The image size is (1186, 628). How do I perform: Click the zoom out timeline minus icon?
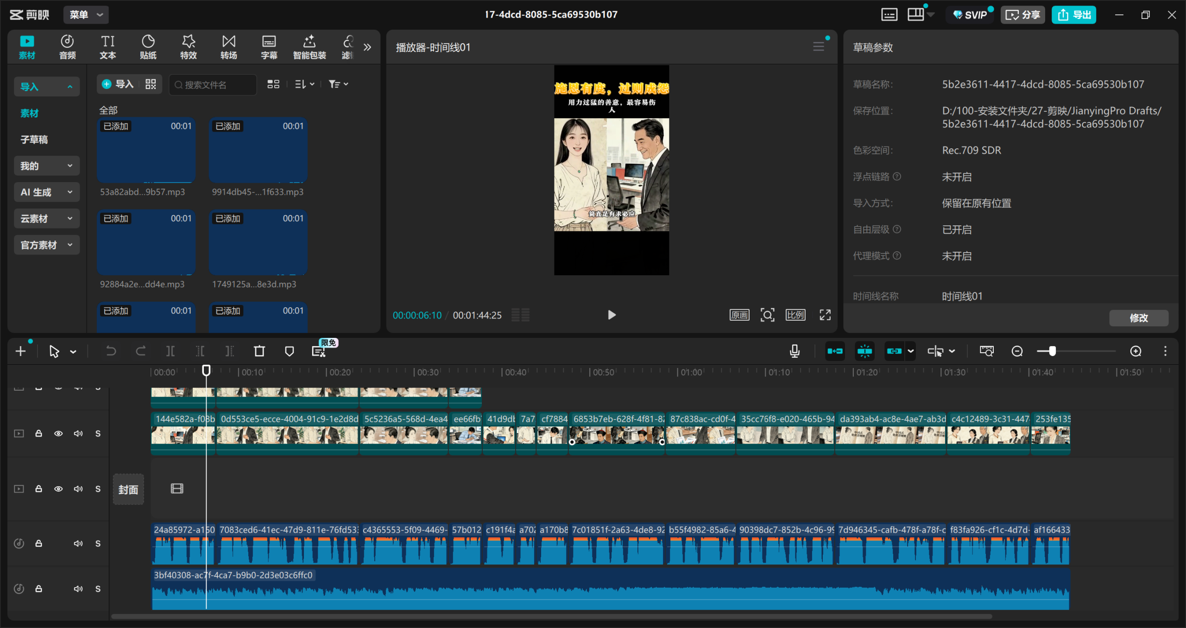click(1017, 351)
